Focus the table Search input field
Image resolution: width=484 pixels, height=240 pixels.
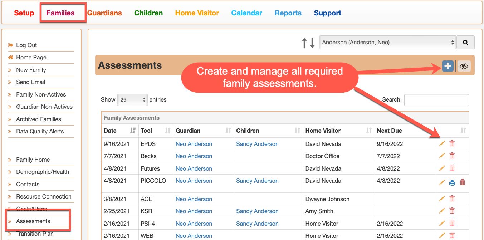(x=436, y=100)
